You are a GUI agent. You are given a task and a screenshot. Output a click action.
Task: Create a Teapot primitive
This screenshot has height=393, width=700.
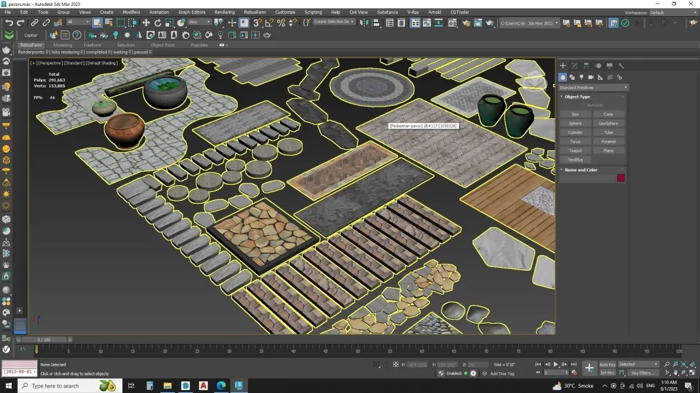575,150
